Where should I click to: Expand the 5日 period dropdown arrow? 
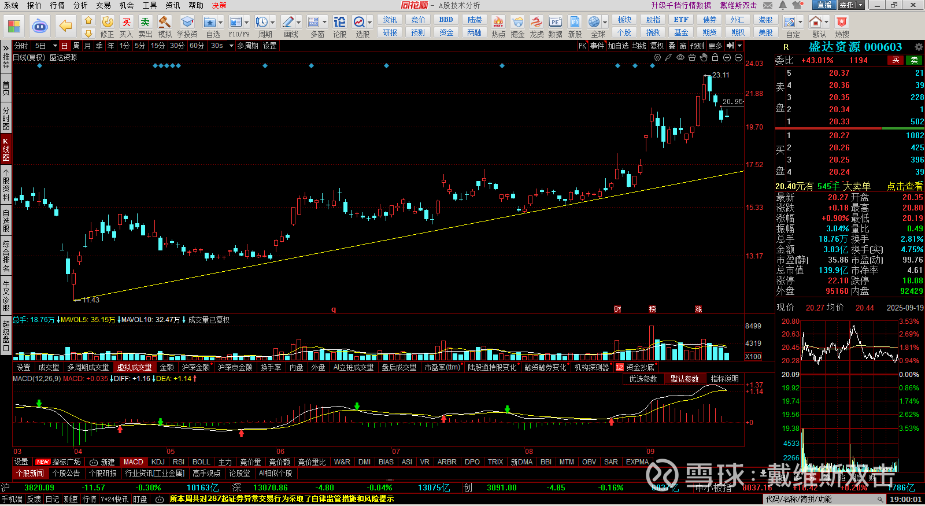[x=55, y=46]
